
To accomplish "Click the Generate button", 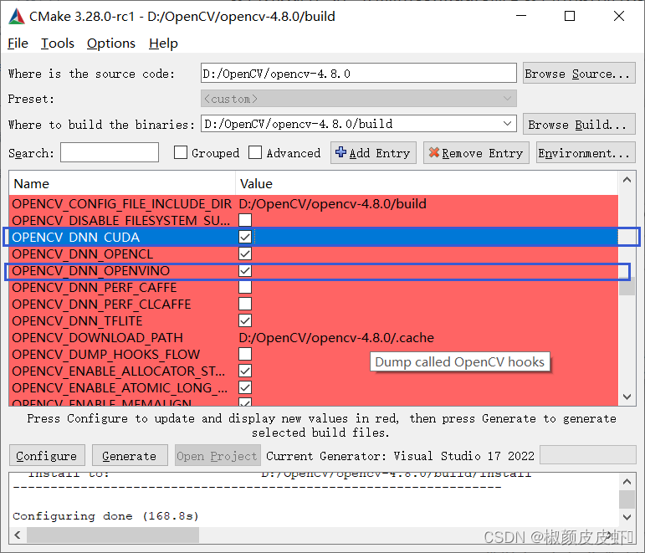I will [130, 455].
